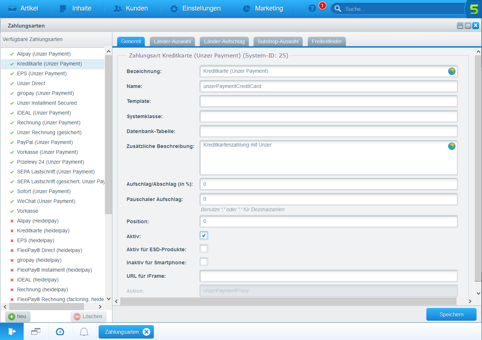The image size is (482, 340).
Task: Click the Position input field
Action: pos(328,221)
